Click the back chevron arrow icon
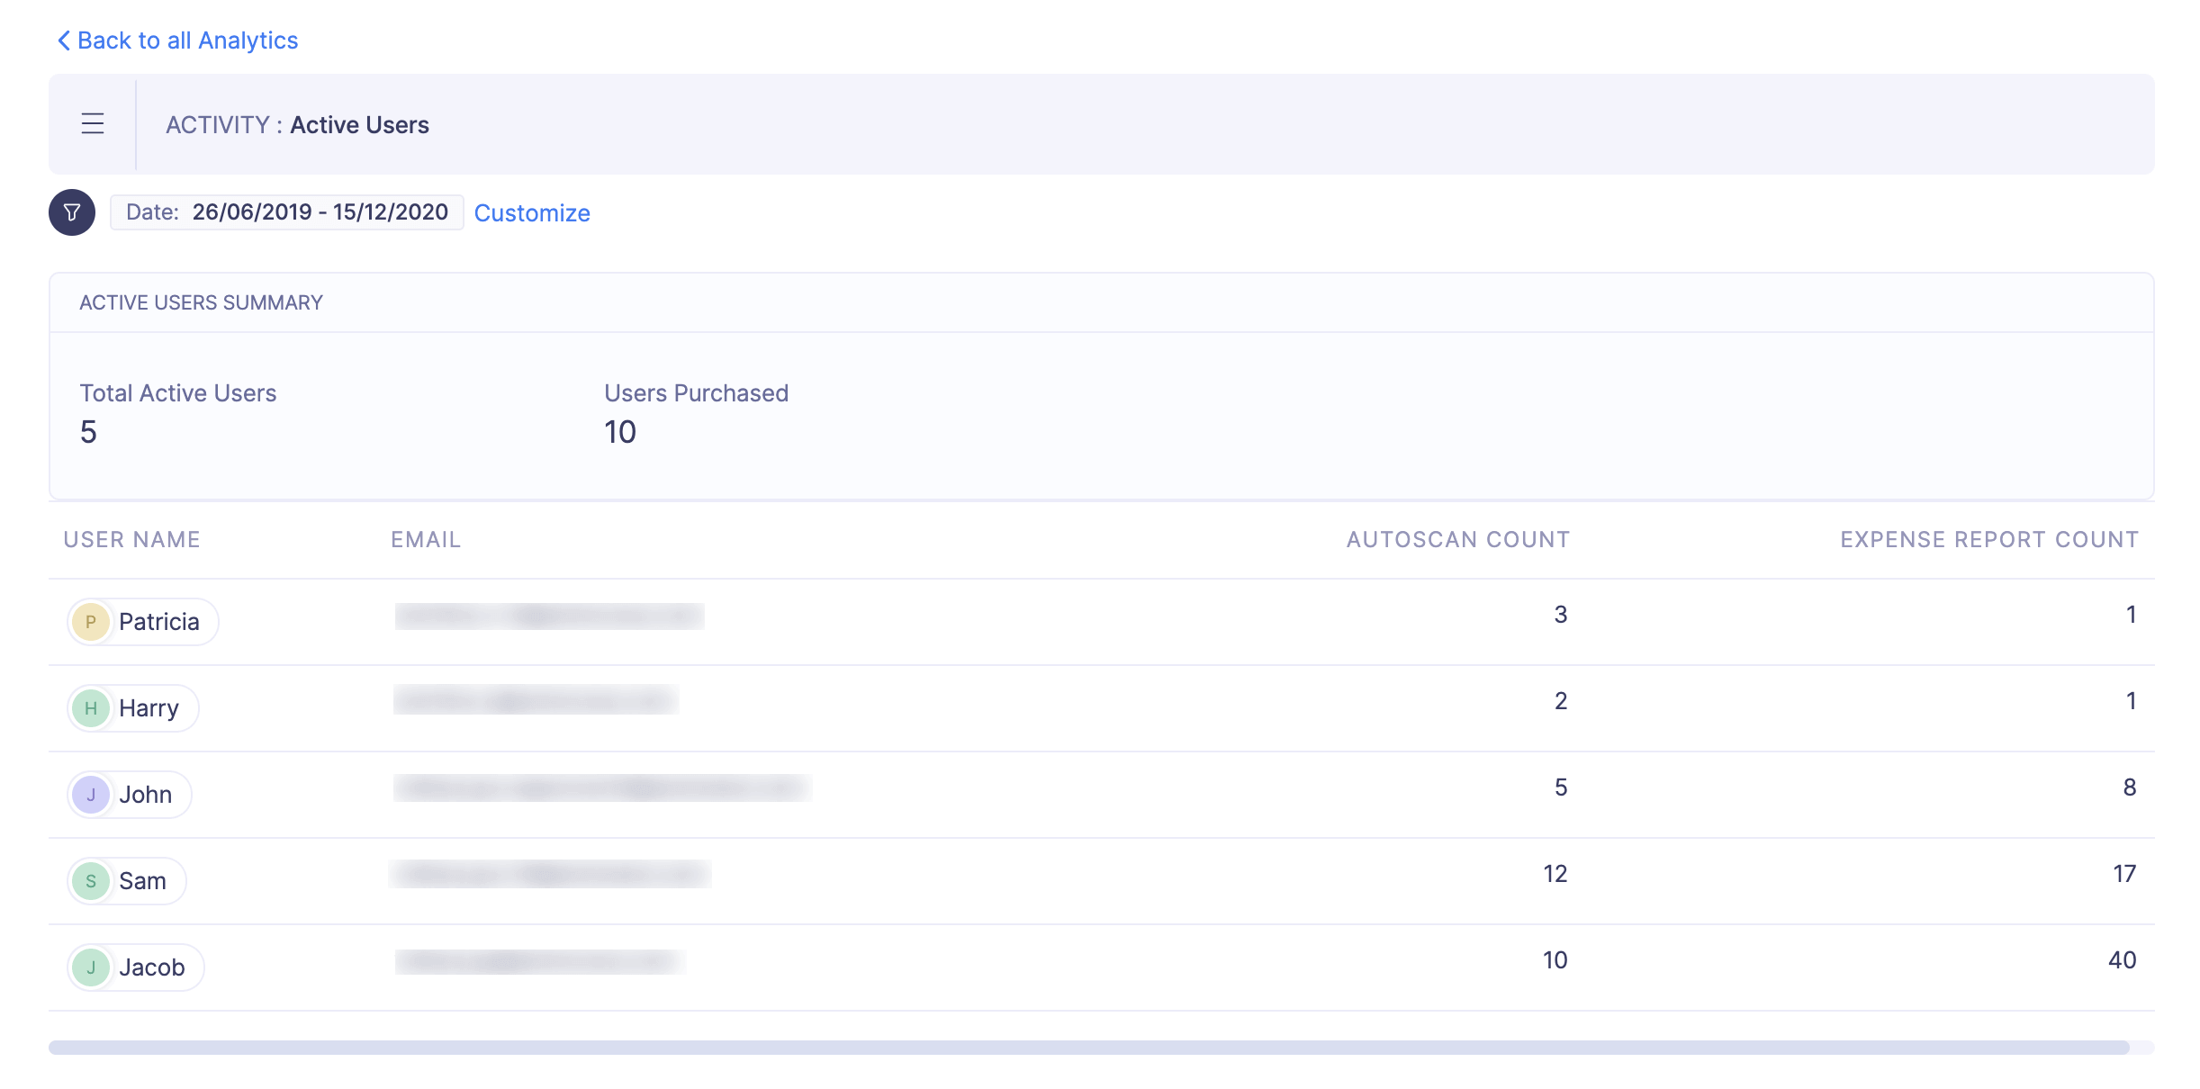Viewport: 2200px width, 1089px height. [x=63, y=40]
